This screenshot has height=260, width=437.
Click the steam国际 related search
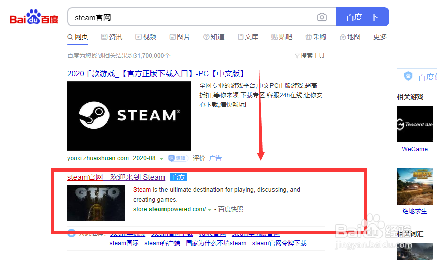[x=124, y=243]
